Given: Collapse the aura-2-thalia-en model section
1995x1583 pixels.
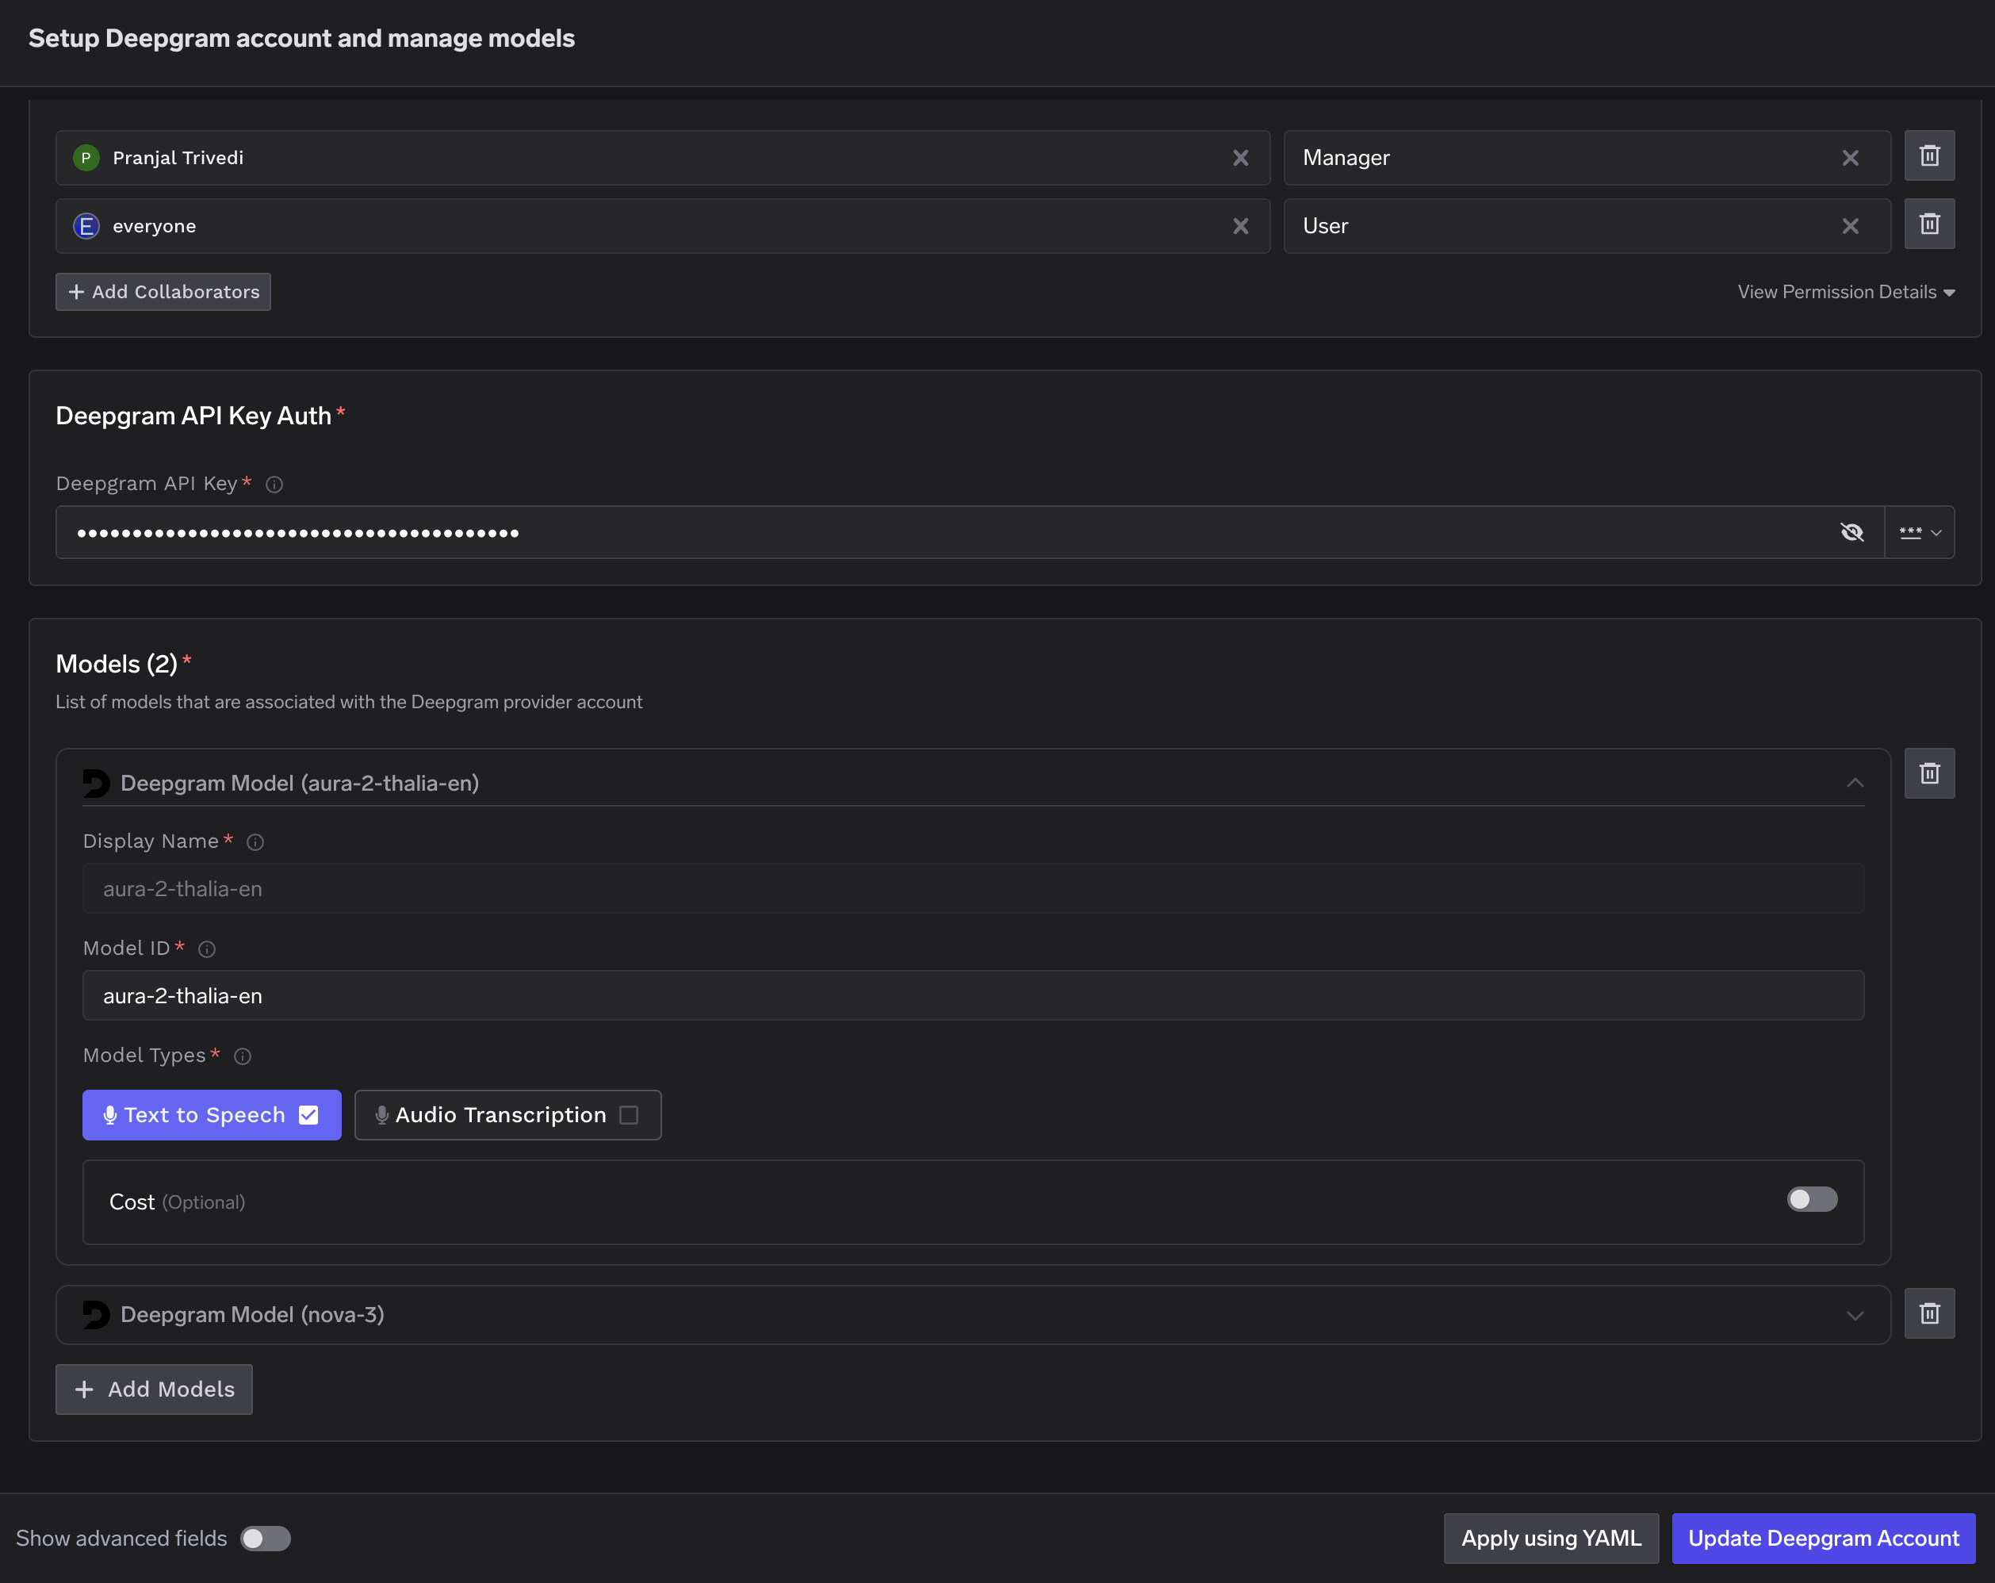Looking at the screenshot, I should pyautogui.click(x=1855, y=783).
